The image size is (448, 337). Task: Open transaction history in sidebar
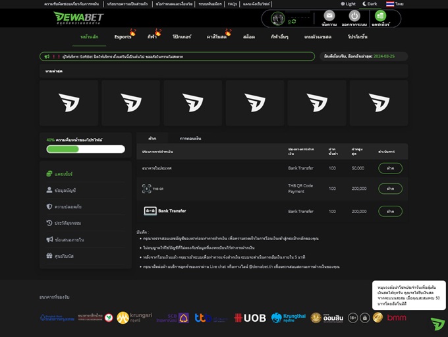67,223
